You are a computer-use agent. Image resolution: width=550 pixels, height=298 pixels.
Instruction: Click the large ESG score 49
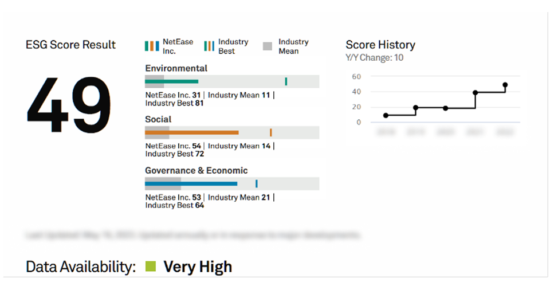pyautogui.click(x=69, y=99)
